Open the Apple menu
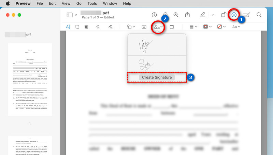This screenshot has height=155, width=273. pos(8,3)
